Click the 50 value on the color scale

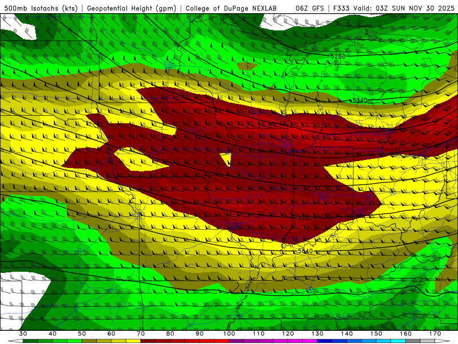(x=82, y=334)
